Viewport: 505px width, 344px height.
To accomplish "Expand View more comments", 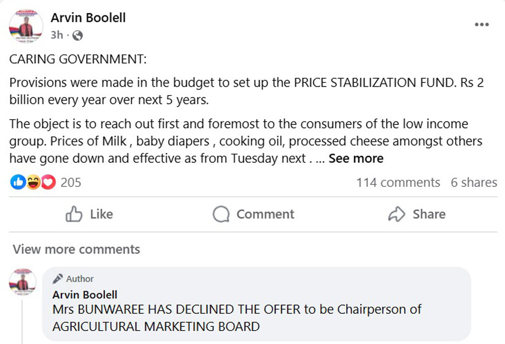I will tap(76, 249).
